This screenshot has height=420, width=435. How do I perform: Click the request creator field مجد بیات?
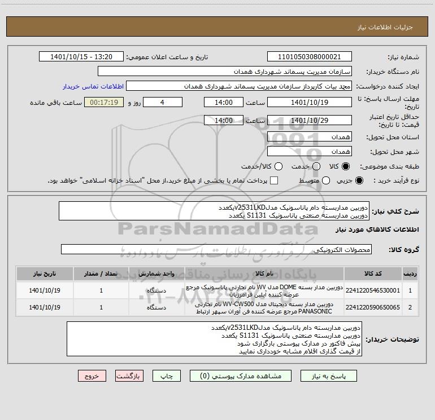(239, 86)
